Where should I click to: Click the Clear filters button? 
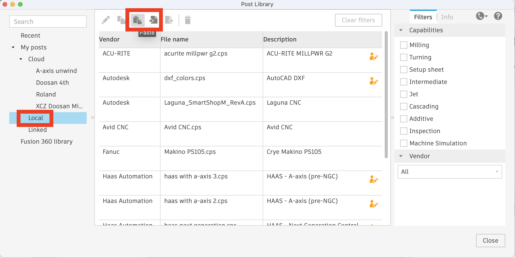pos(358,20)
